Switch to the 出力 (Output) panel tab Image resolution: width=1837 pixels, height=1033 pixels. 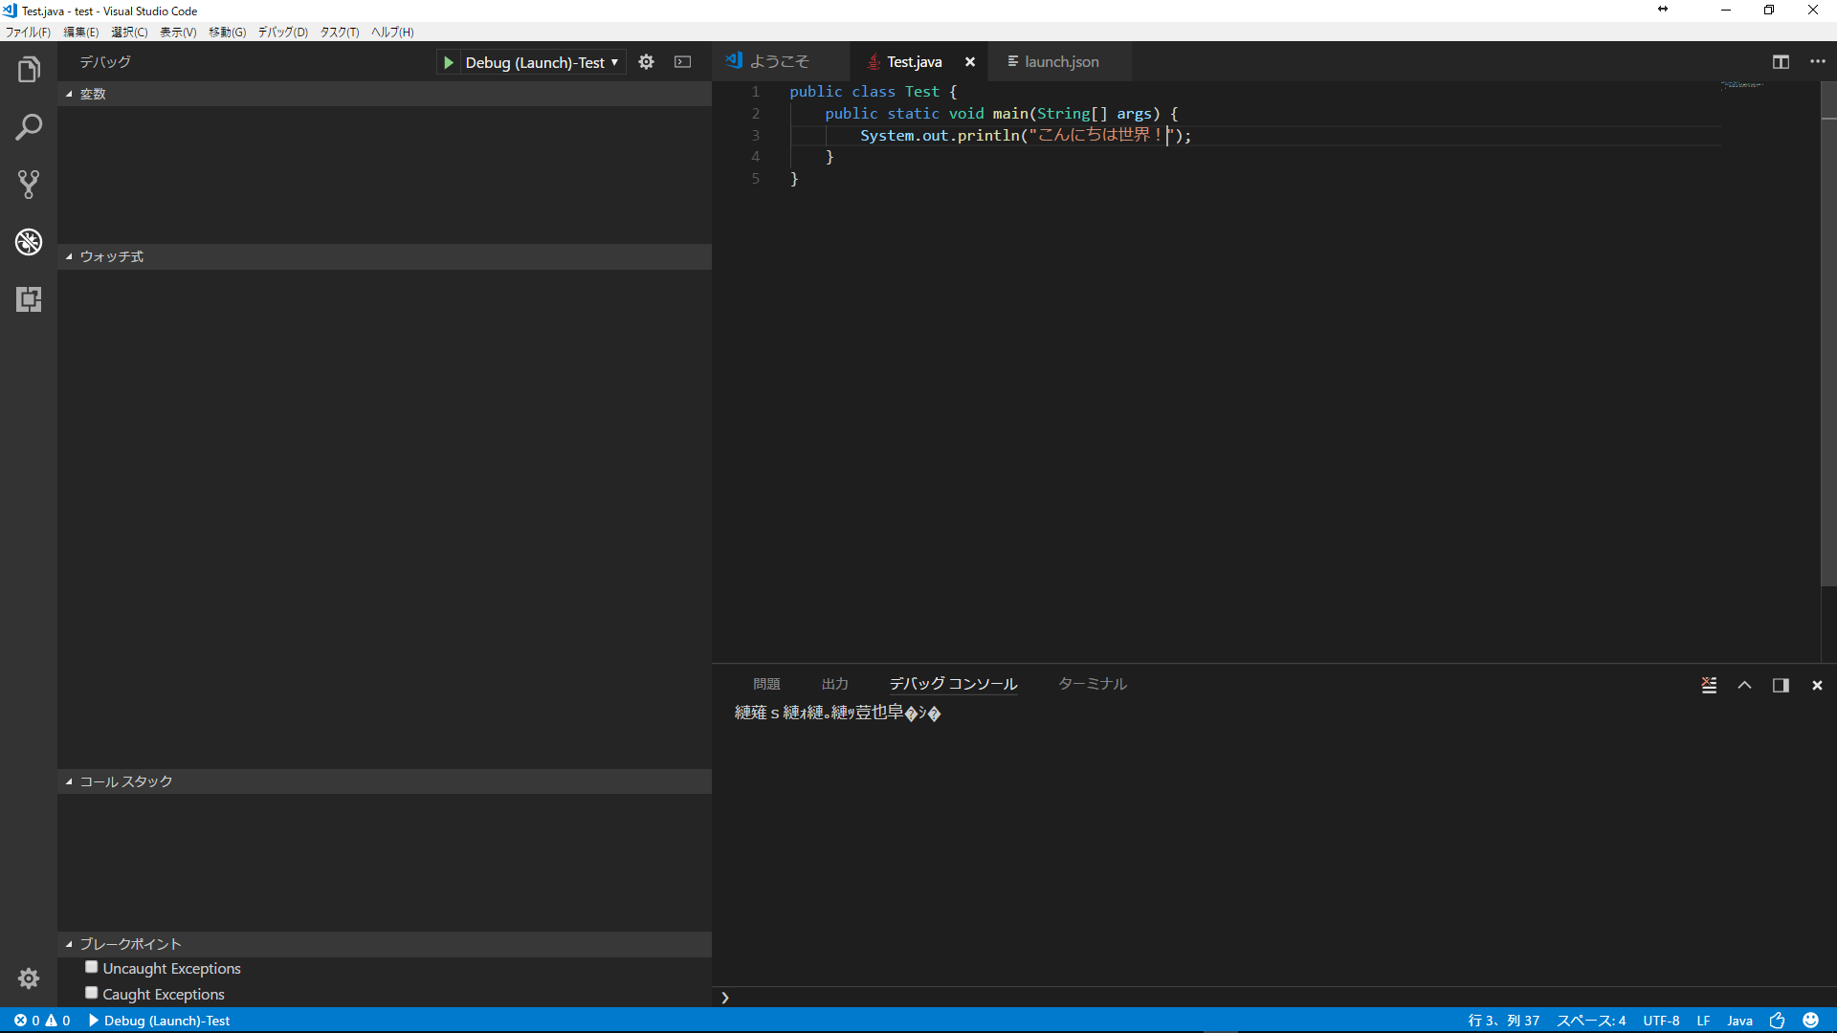[835, 684]
